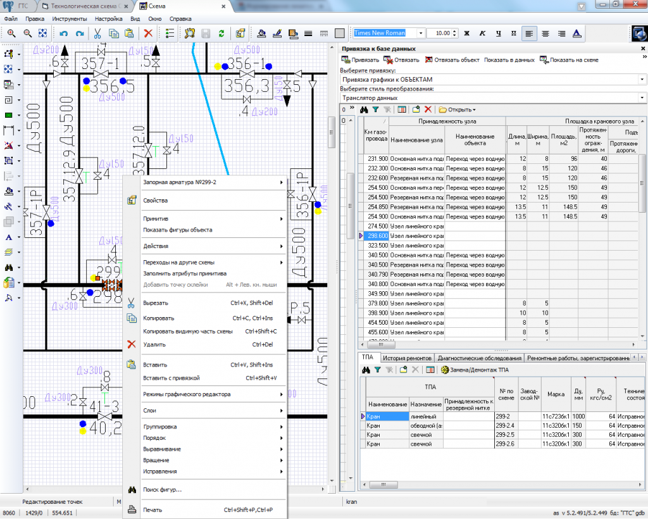Click Замена/Демонтаж ТПА button

(475, 370)
